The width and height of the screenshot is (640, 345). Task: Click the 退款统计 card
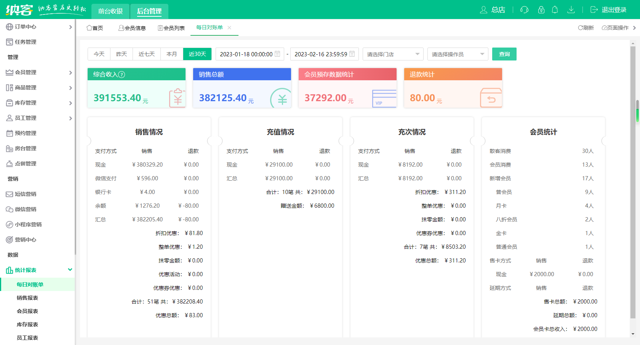(x=453, y=88)
